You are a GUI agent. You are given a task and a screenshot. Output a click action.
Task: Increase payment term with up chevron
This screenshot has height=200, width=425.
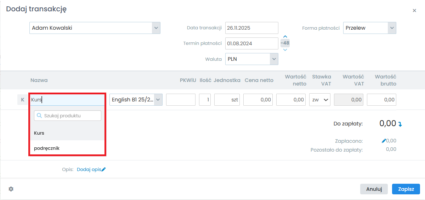[x=285, y=37]
